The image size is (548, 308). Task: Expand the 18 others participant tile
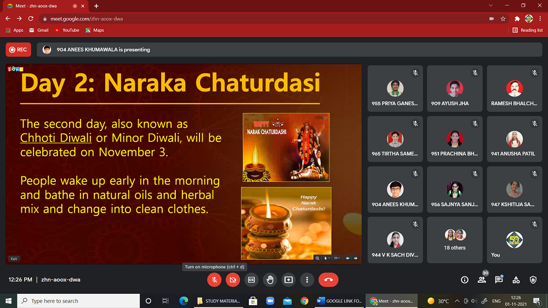coord(455,239)
